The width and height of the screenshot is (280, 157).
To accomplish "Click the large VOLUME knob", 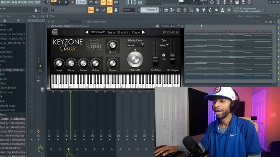I will 135,59.
